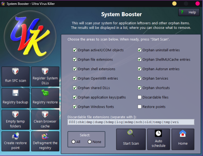Select the None radio button
Screen dimensions: 203x156
90,142
